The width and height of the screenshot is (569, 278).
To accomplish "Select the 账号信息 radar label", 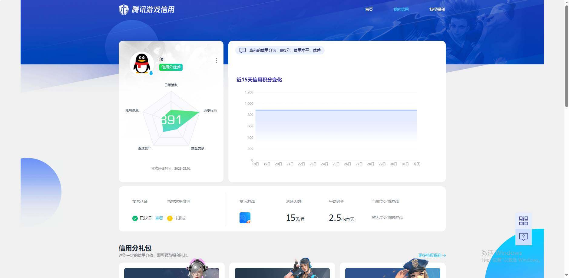I will 132,110.
